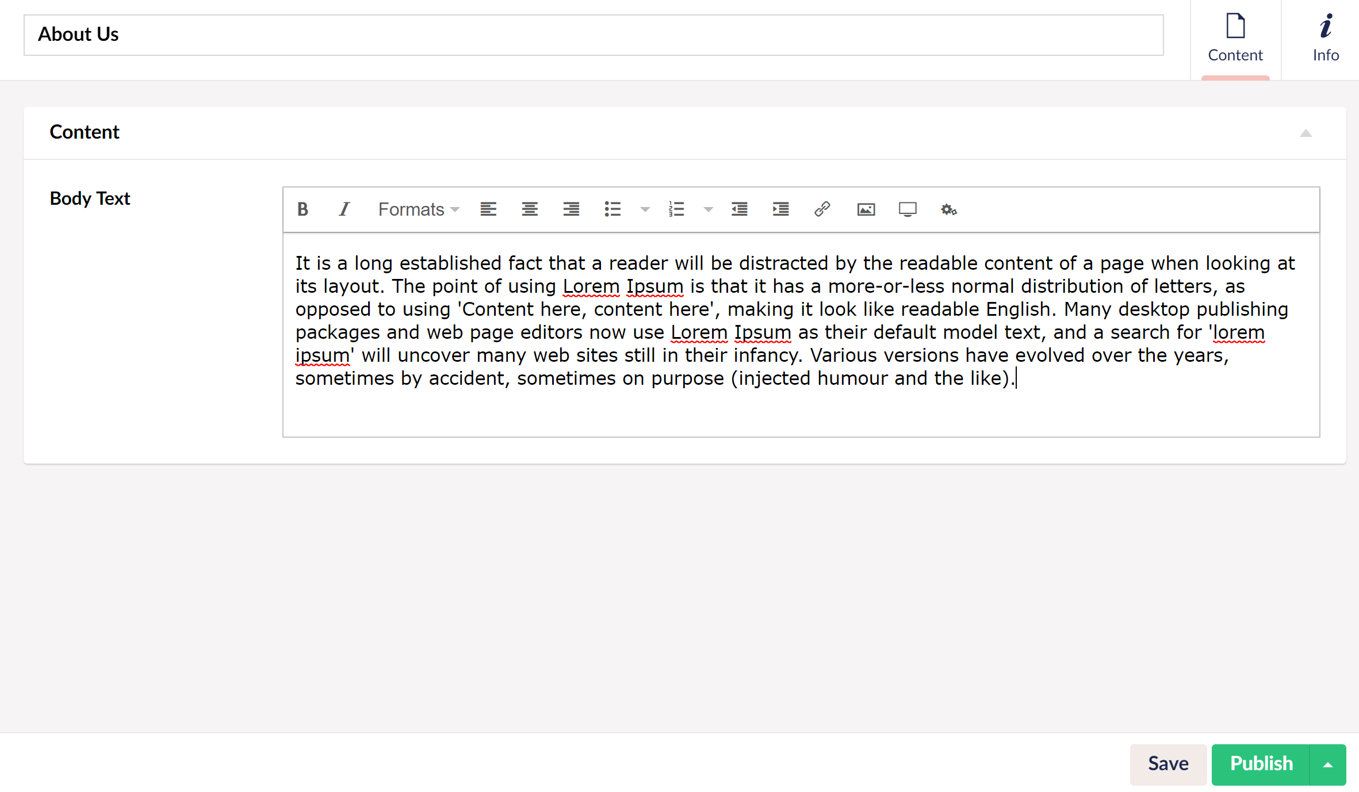Insert a numbered list
The width and height of the screenshot is (1359, 792).
[676, 209]
